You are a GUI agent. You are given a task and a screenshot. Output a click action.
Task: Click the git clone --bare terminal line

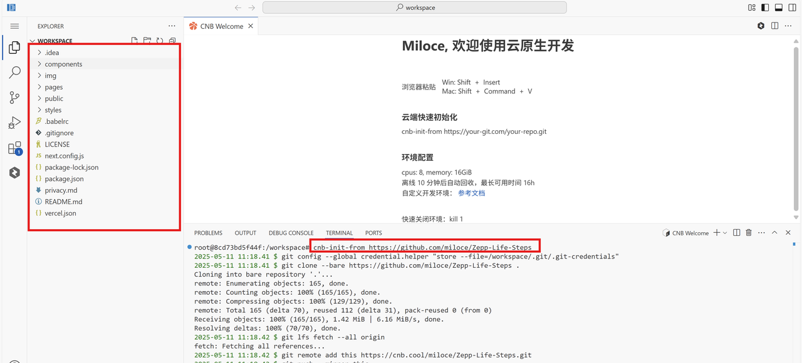tap(357, 265)
